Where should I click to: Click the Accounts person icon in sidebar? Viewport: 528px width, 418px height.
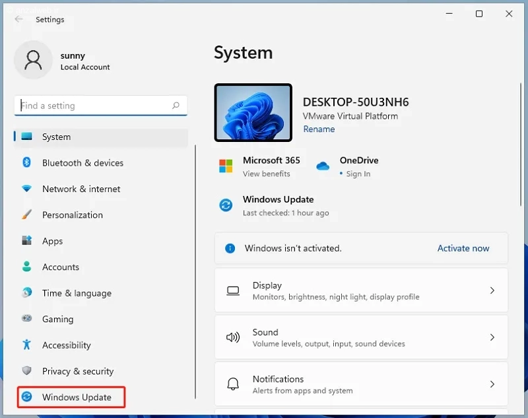pyautogui.click(x=26, y=266)
